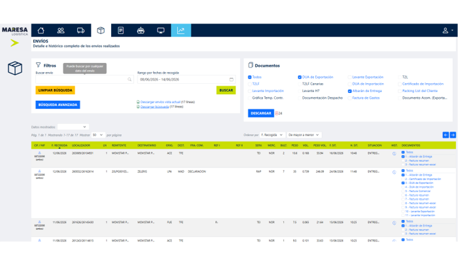Toggle Todos checkbox in Documentos panel

point(250,77)
